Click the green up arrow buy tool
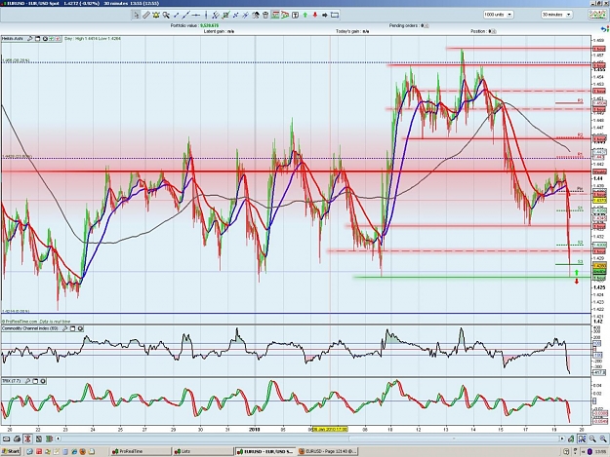 click(x=305, y=16)
